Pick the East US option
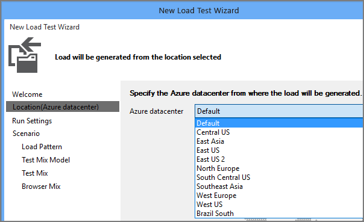The width and height of the screenshot is (364, 222). point(279,150)
